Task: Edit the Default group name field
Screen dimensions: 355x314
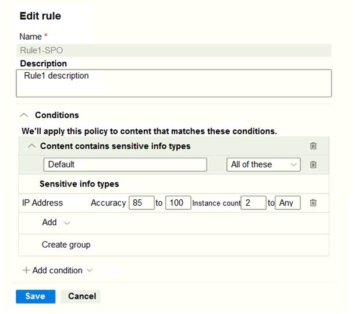Action: tap(125, 165)
